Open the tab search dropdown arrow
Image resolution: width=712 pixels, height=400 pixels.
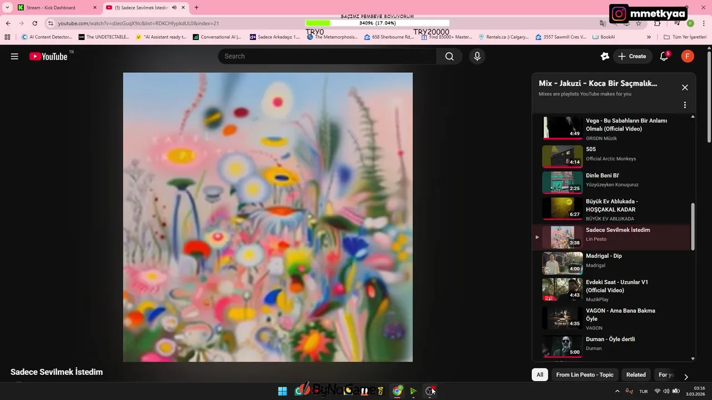coord(7,8)
